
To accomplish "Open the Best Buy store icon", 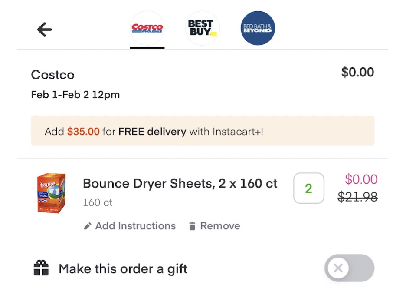I will (x=203, y=27).
